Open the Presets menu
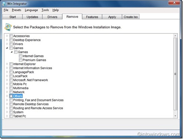Image resolution: width=183 pixels, height=139 pixels. coord(16,10)
